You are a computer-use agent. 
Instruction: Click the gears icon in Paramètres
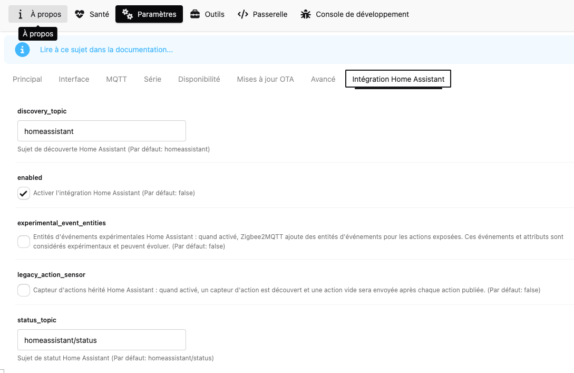pos(127,14)
